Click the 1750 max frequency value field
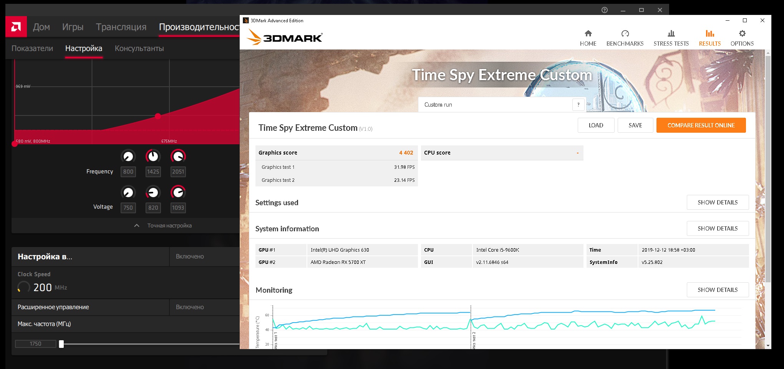The width and height of the screenshot is (784, 369). coord(35,344)
